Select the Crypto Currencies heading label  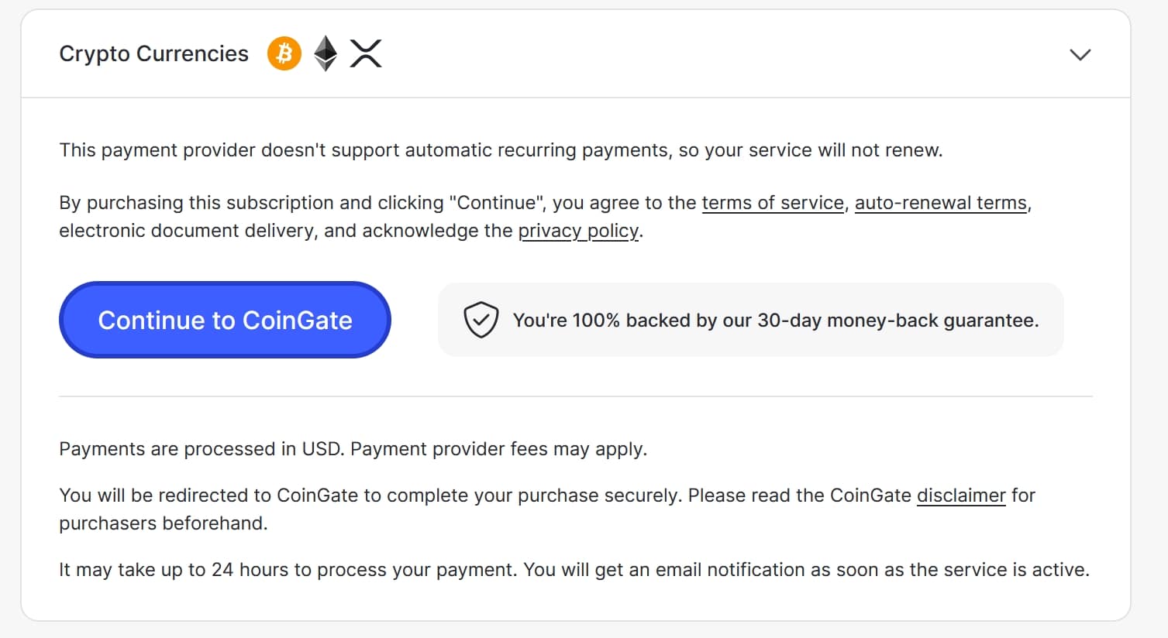[x=154, y=53]
